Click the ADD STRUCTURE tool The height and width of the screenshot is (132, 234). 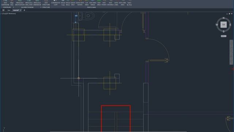pyautogui.click(x=46, y=3)
